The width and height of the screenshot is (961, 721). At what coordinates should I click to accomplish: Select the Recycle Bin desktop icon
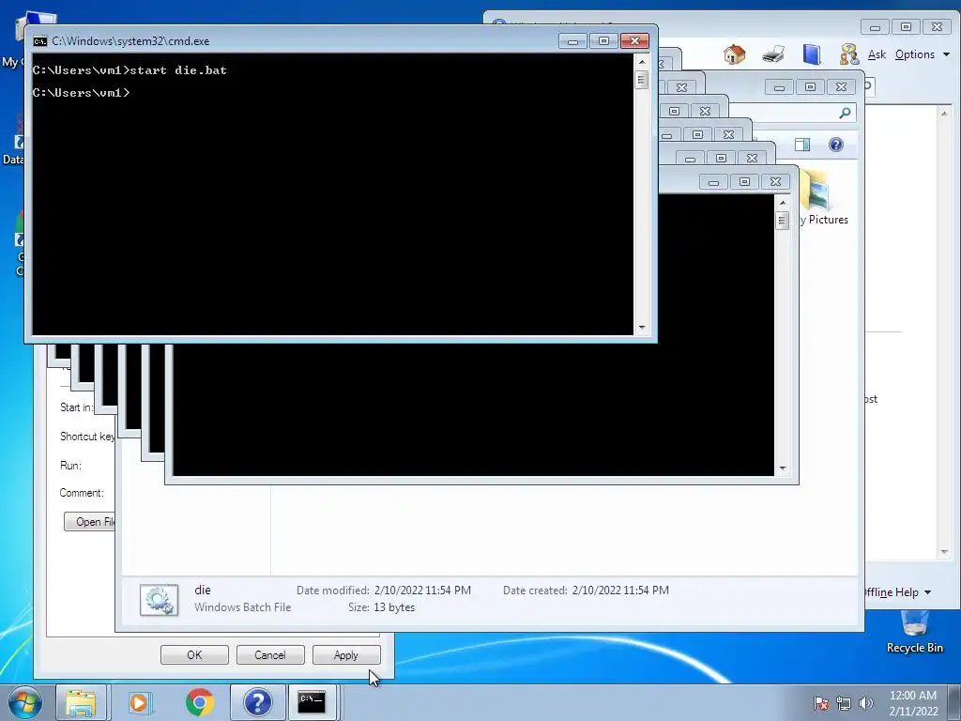pos(914,633)
